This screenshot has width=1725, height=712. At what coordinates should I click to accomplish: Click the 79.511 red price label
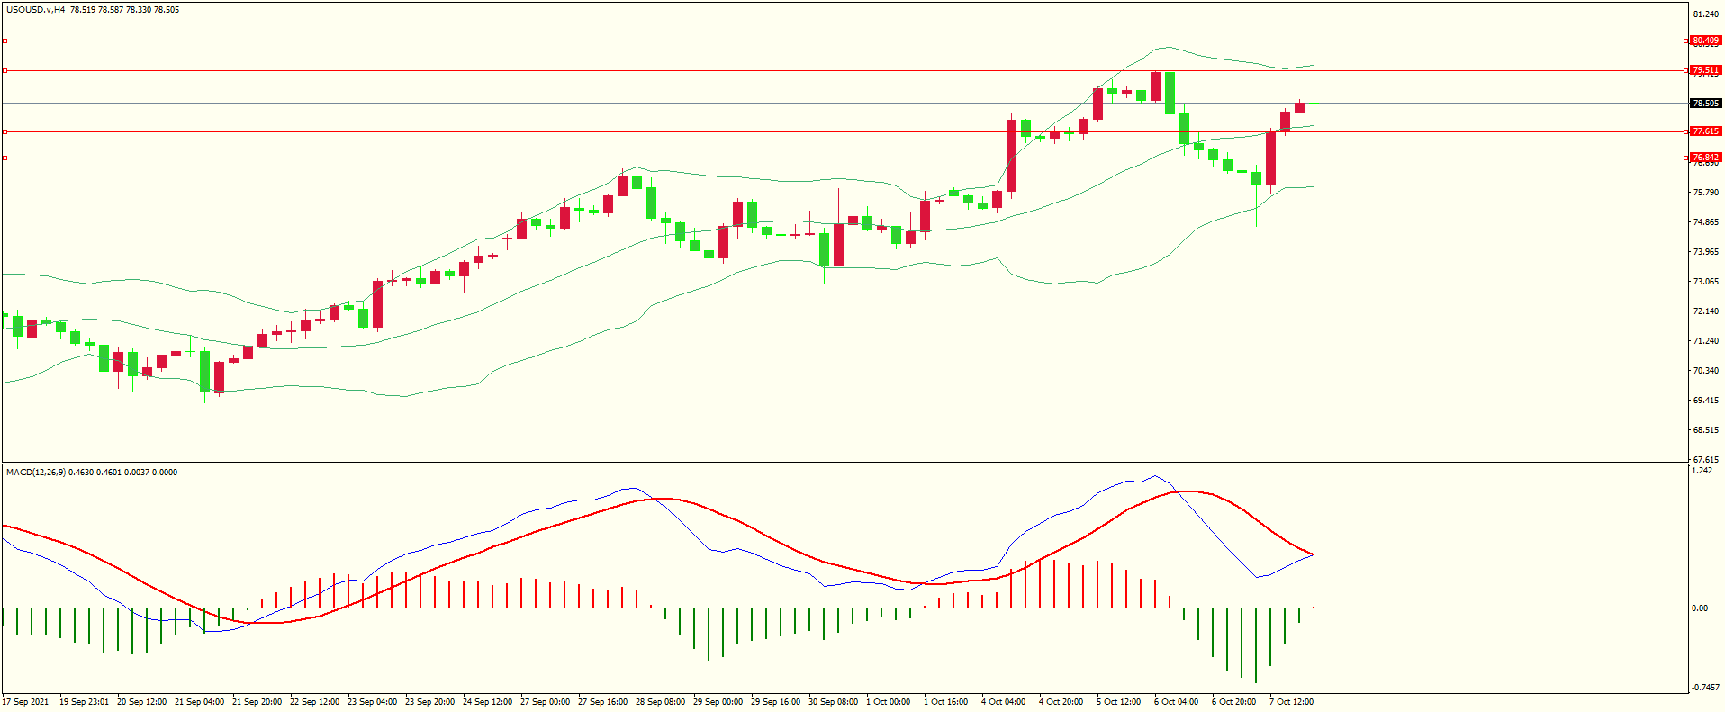[x=1705, y=70]
